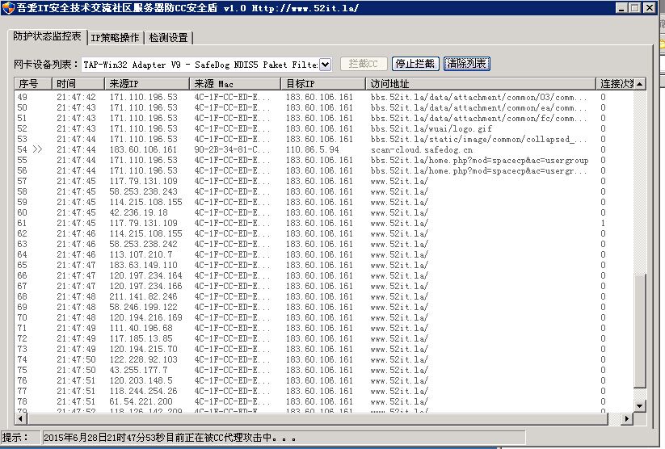
Task: Click common/03 attachment URL in row 49
Action: 479,97
